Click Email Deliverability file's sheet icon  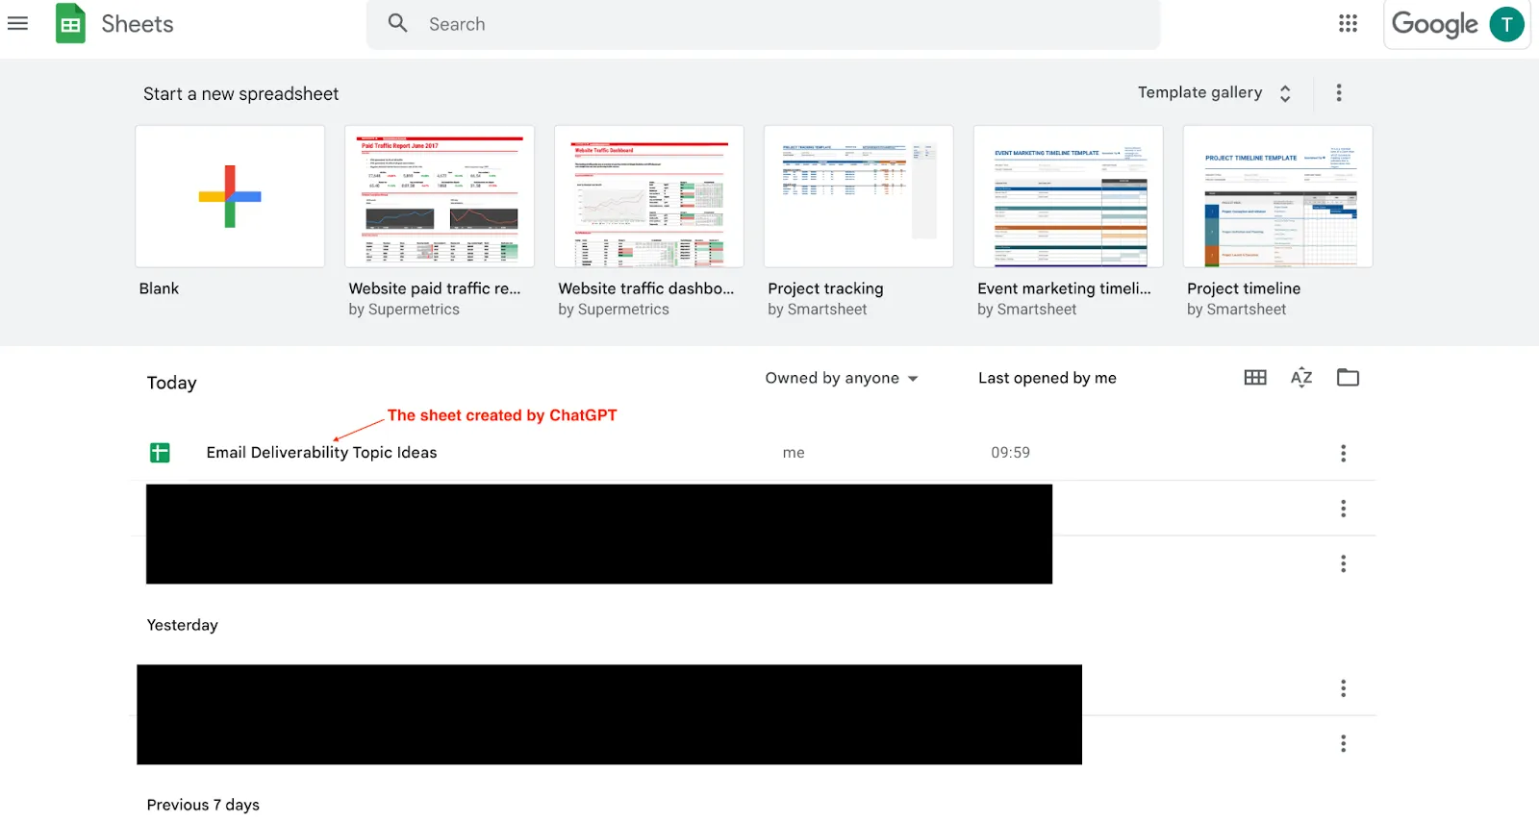[161, 453]
